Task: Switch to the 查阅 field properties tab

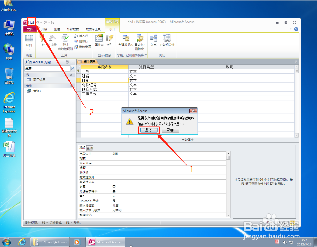Action: (90, 148)
